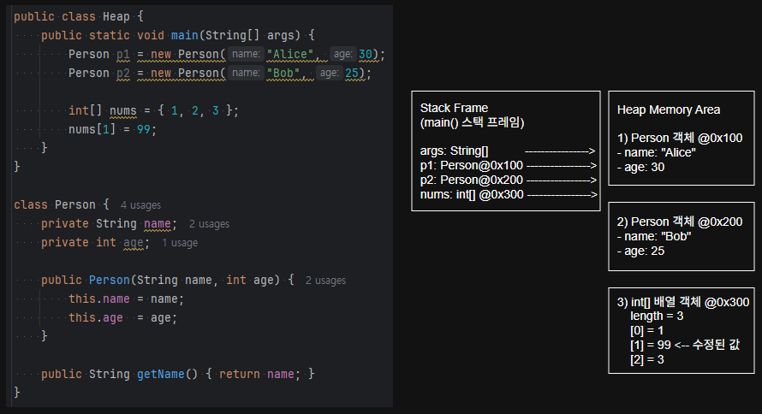
Task: Place the cursor on the number 25 in the p2 constructor call
Action: (x=352, y=74)
